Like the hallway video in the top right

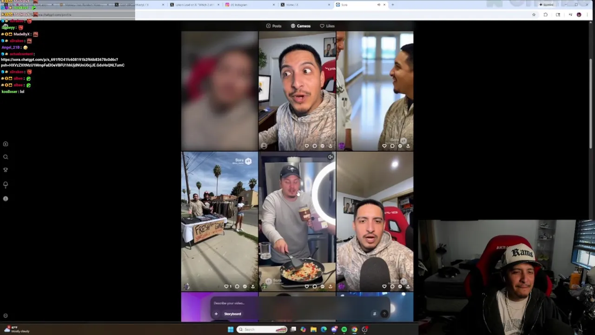384,146
